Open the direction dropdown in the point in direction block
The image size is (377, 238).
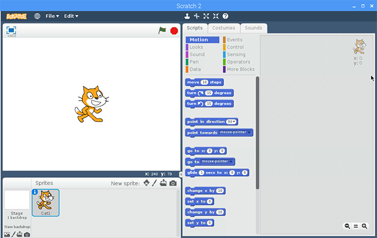click(x=235, y=122)
